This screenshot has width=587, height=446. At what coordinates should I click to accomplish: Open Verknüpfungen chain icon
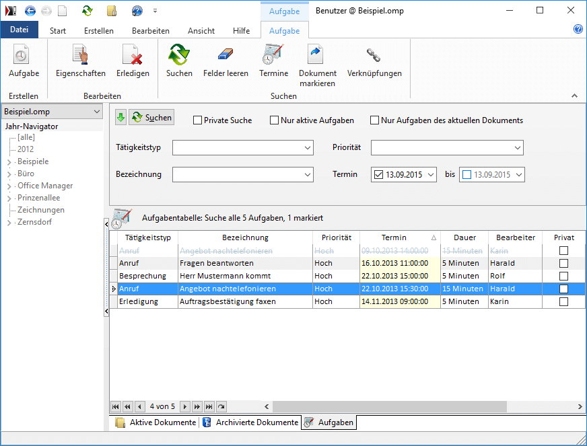[374, 55]
